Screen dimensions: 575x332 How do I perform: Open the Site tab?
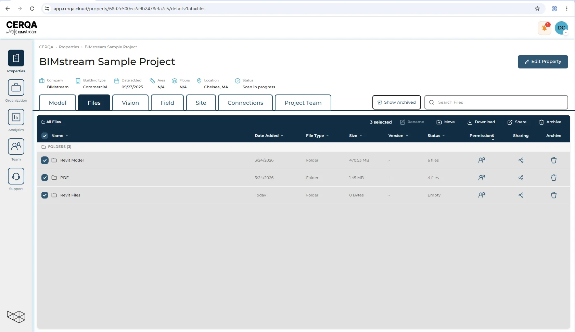201,103
